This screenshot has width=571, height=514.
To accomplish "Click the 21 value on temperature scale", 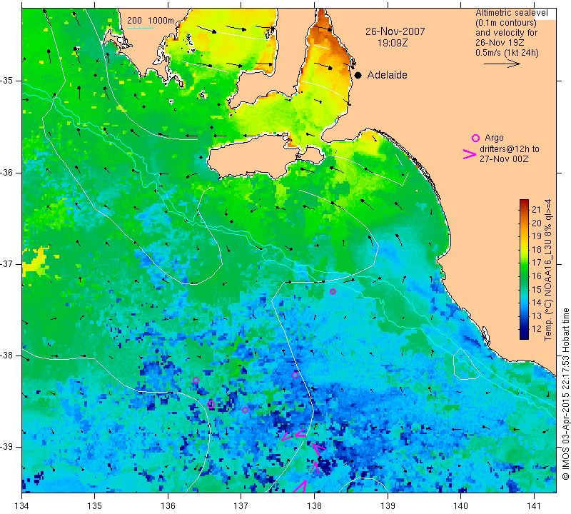I will point(537,209).
